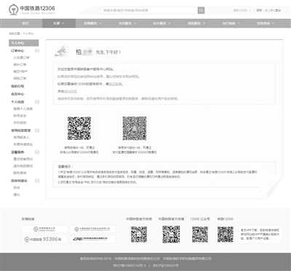The width and height of the screenshot is (291, 271).
Task: Open 候补订单 in the sidebar
Action: pyautogui.click(x=20, y=65)
